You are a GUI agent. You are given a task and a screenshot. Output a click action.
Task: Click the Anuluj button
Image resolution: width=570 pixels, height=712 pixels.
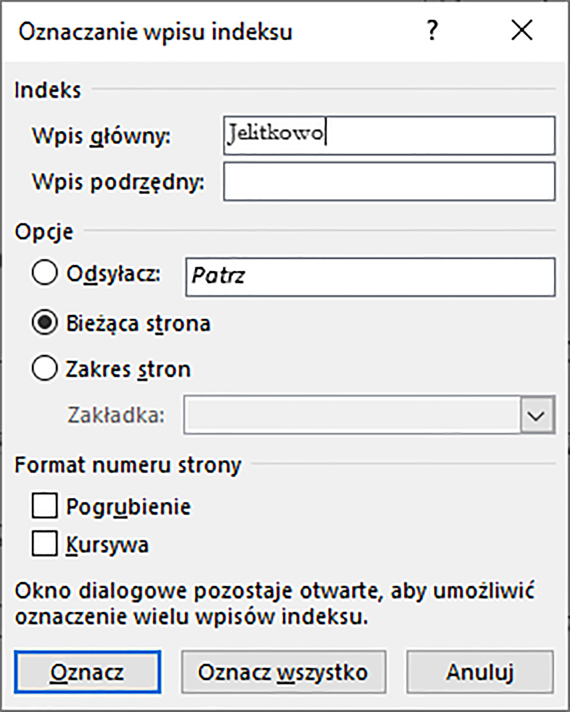pyautogui.click(x=480, y=672)
